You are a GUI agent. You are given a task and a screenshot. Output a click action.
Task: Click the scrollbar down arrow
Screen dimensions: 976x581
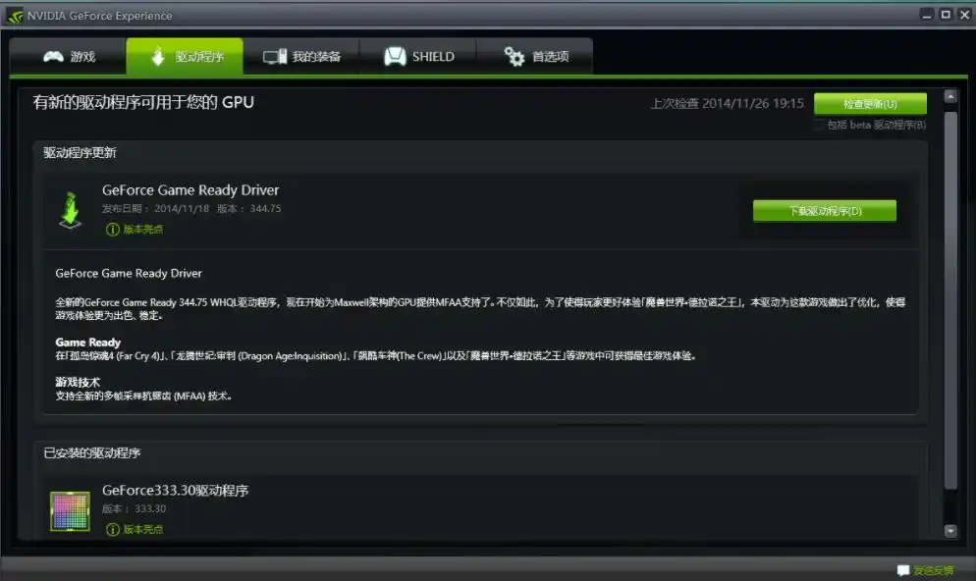[950, 531]
